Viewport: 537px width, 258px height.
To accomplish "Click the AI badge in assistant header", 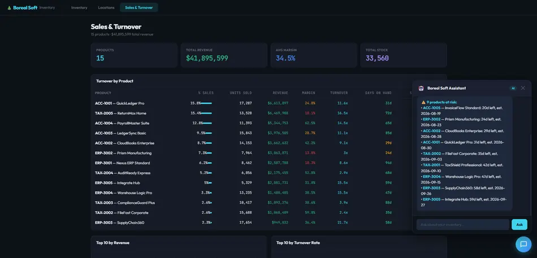I will tap(513, 88).
